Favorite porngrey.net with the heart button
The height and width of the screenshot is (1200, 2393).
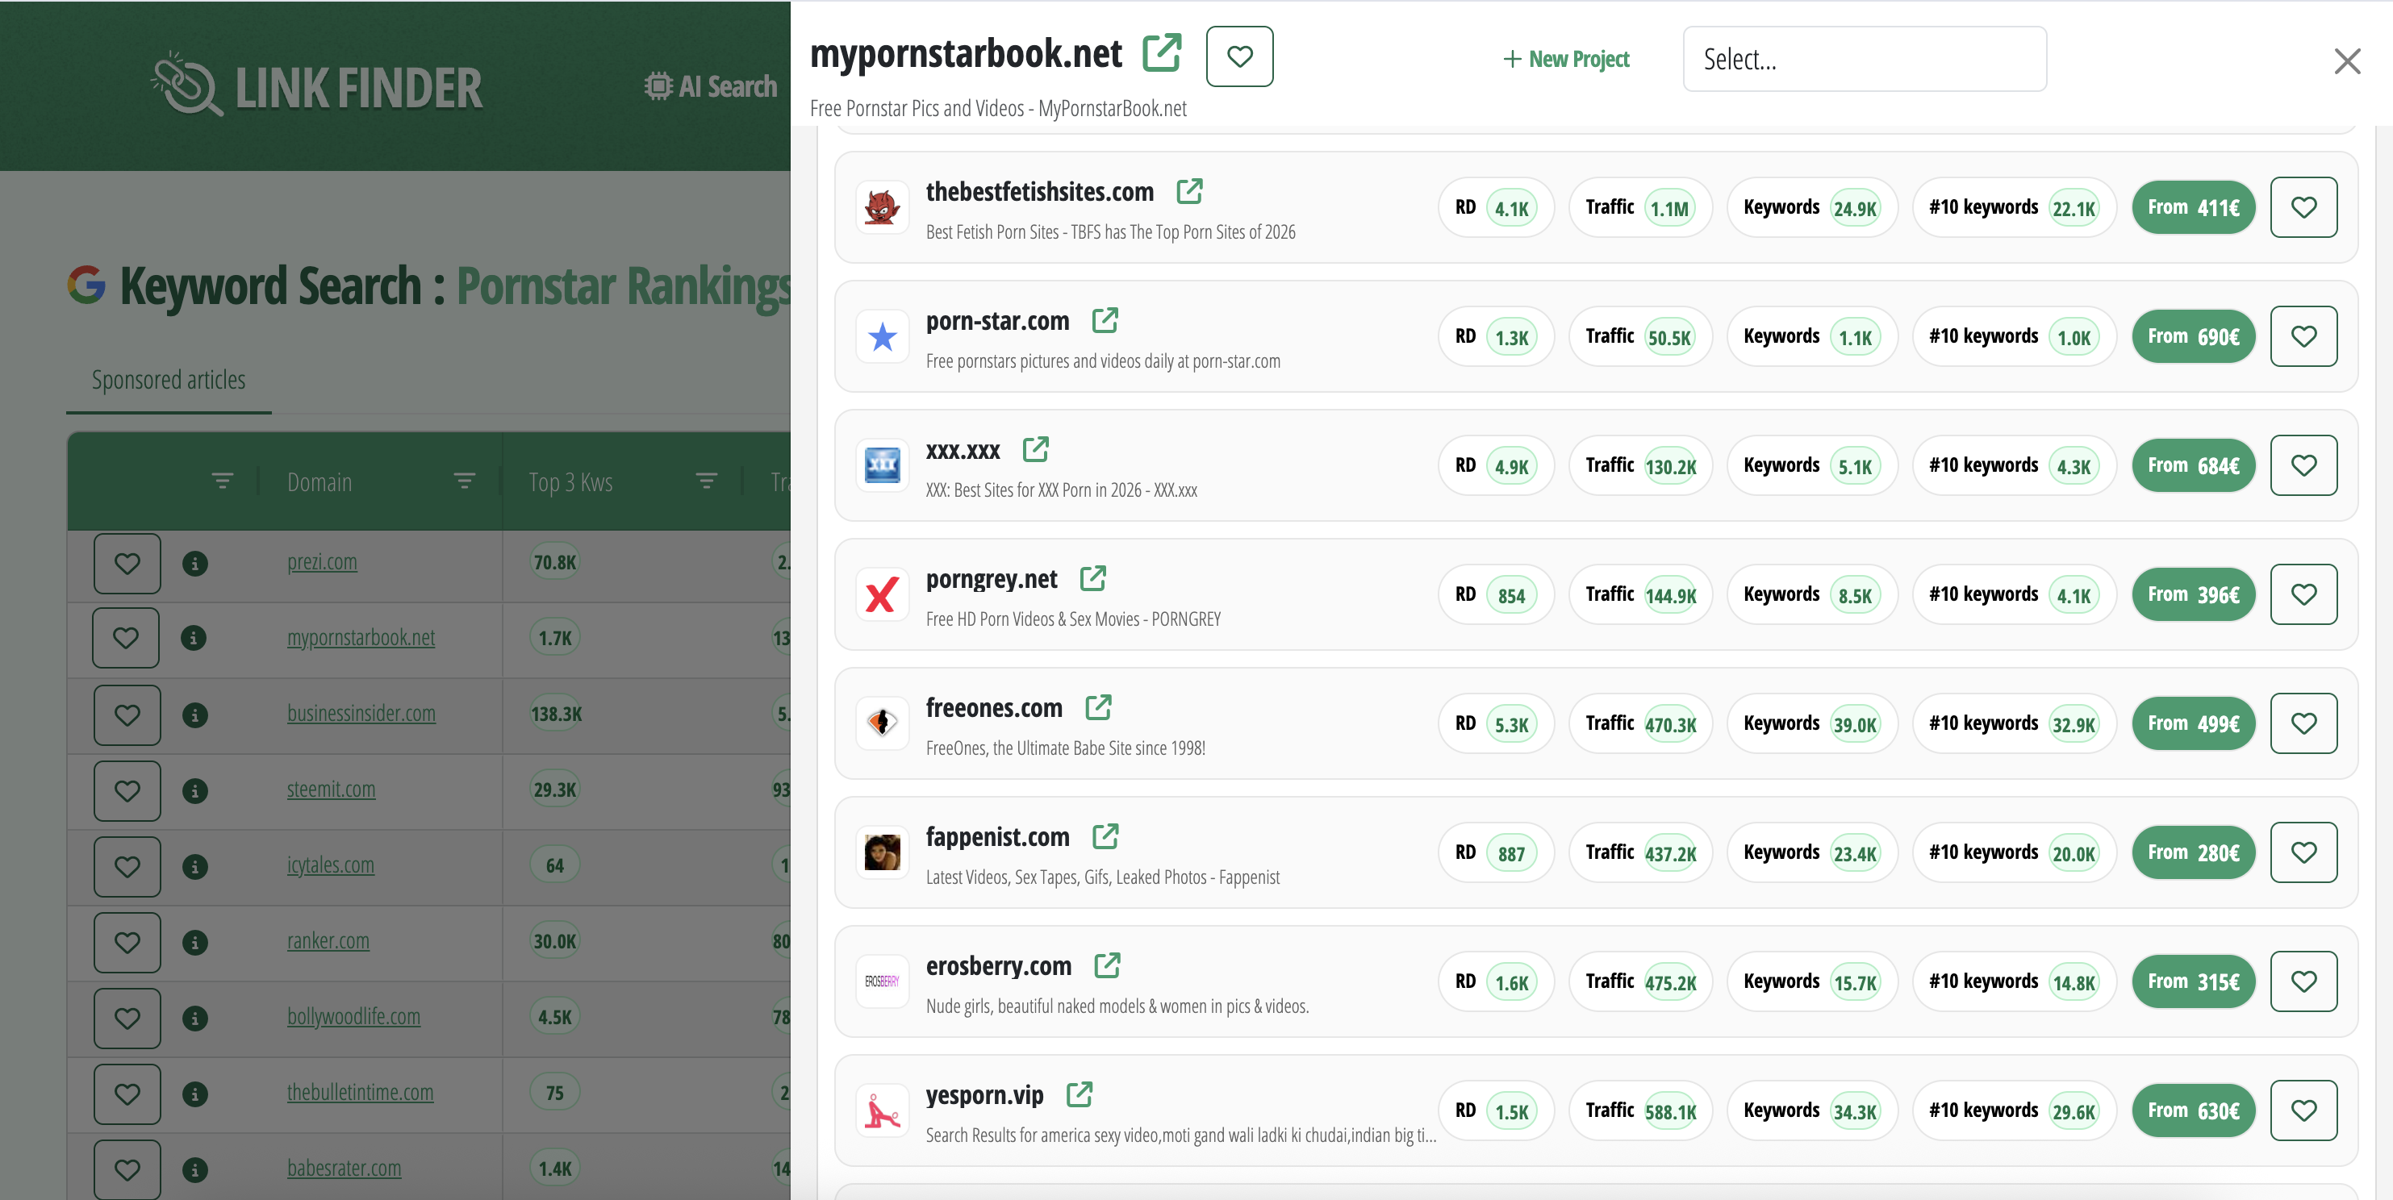click(x=2303, y=594)
